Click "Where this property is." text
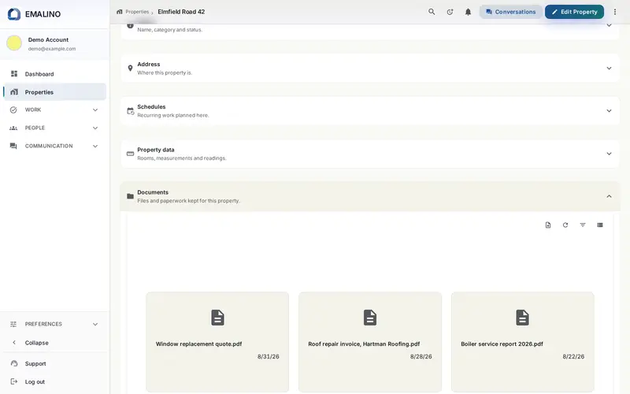The image size is (630, 394). [165, 72]
